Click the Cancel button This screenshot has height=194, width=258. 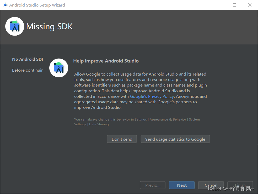coord(211,185)
